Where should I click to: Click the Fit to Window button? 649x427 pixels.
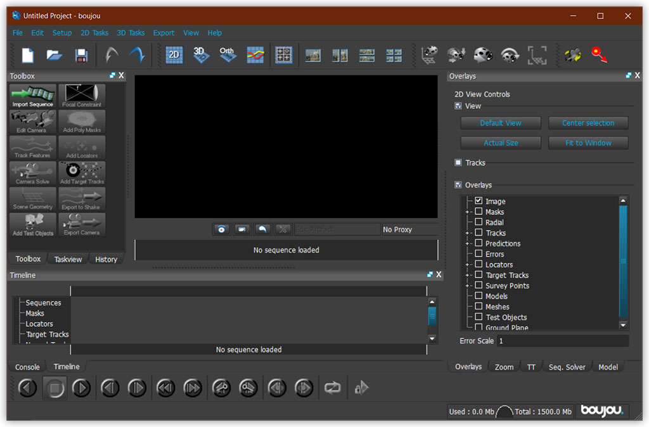588,143
